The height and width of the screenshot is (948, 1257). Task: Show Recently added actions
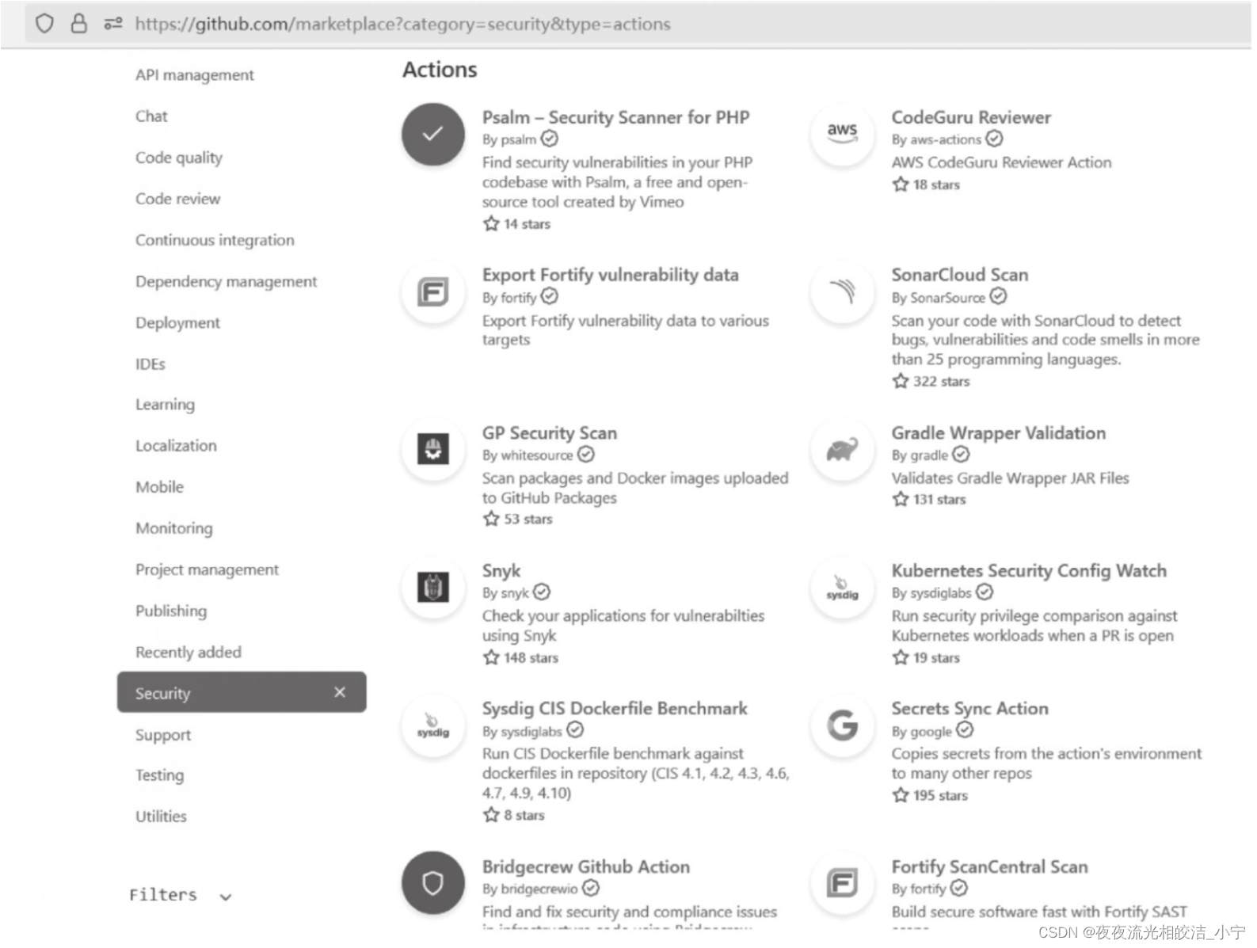coord(189,652)
